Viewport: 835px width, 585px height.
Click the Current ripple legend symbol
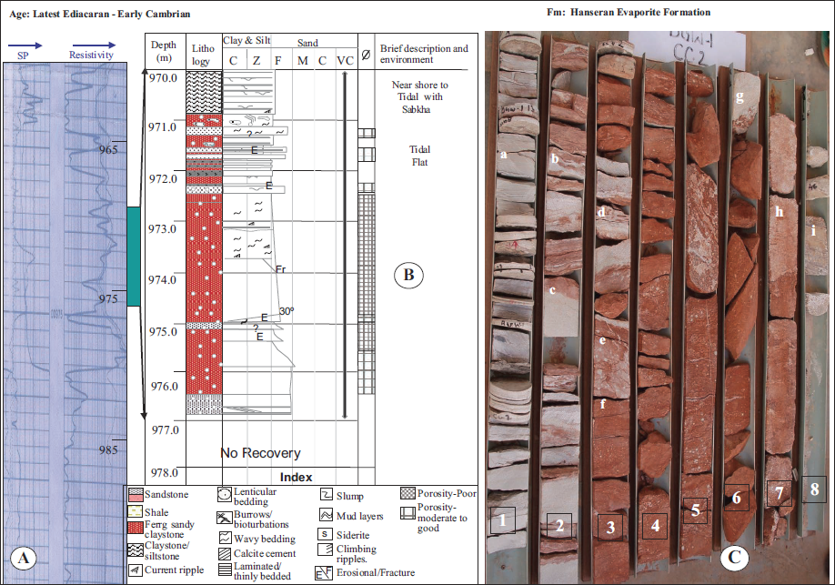tap(136, 570)
